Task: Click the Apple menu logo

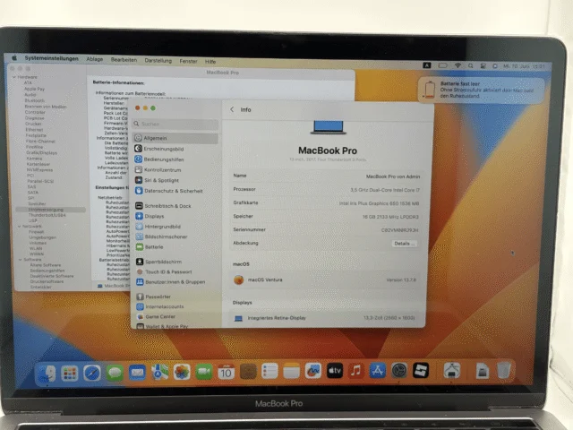Action: (14, 57)
